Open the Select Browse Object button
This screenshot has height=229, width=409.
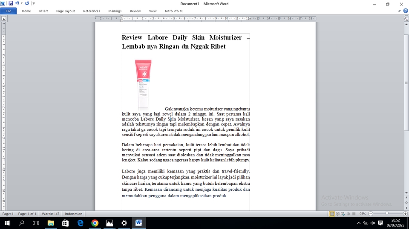point(406,203)
